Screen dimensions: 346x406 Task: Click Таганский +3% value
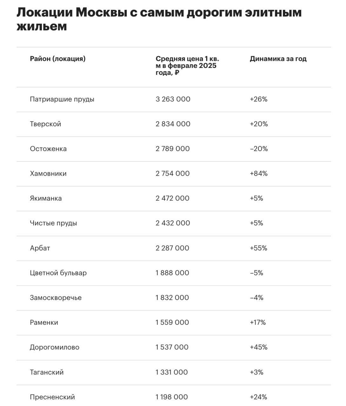tap(256, 372)
